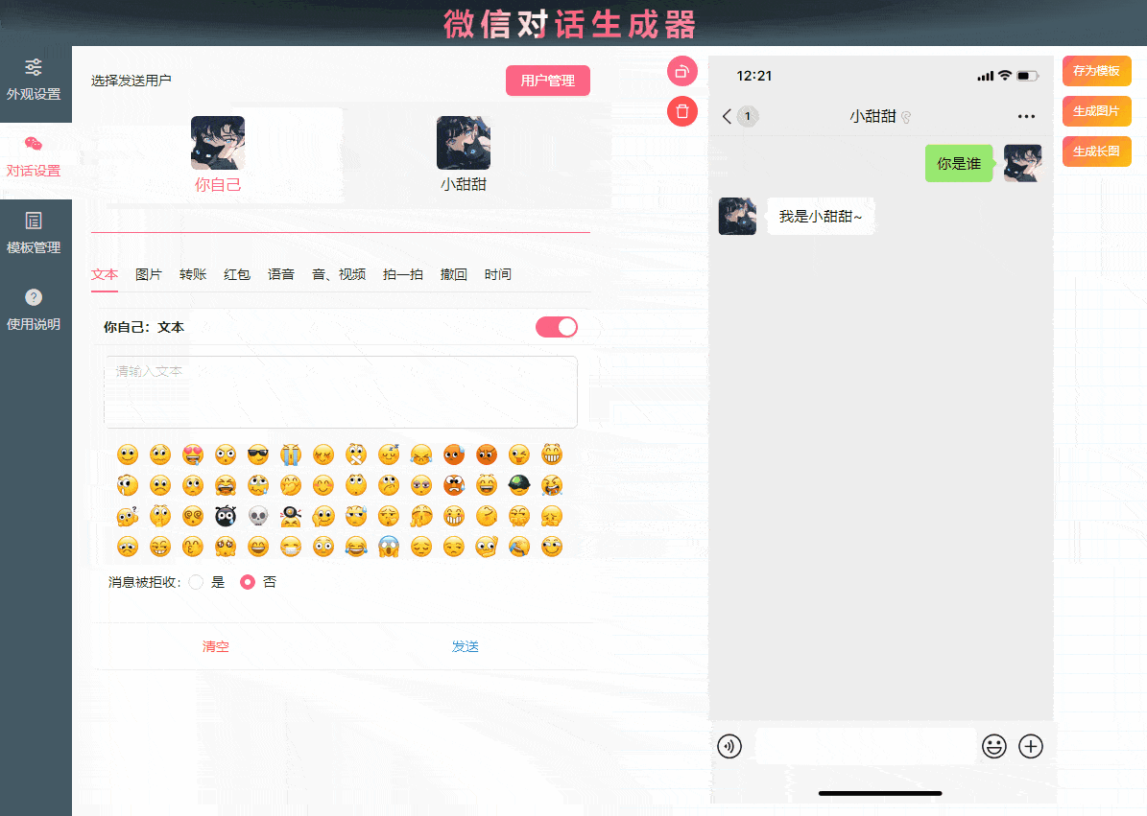
Task: Click the 存为模板 button
Action: [x=1096, y=71]
